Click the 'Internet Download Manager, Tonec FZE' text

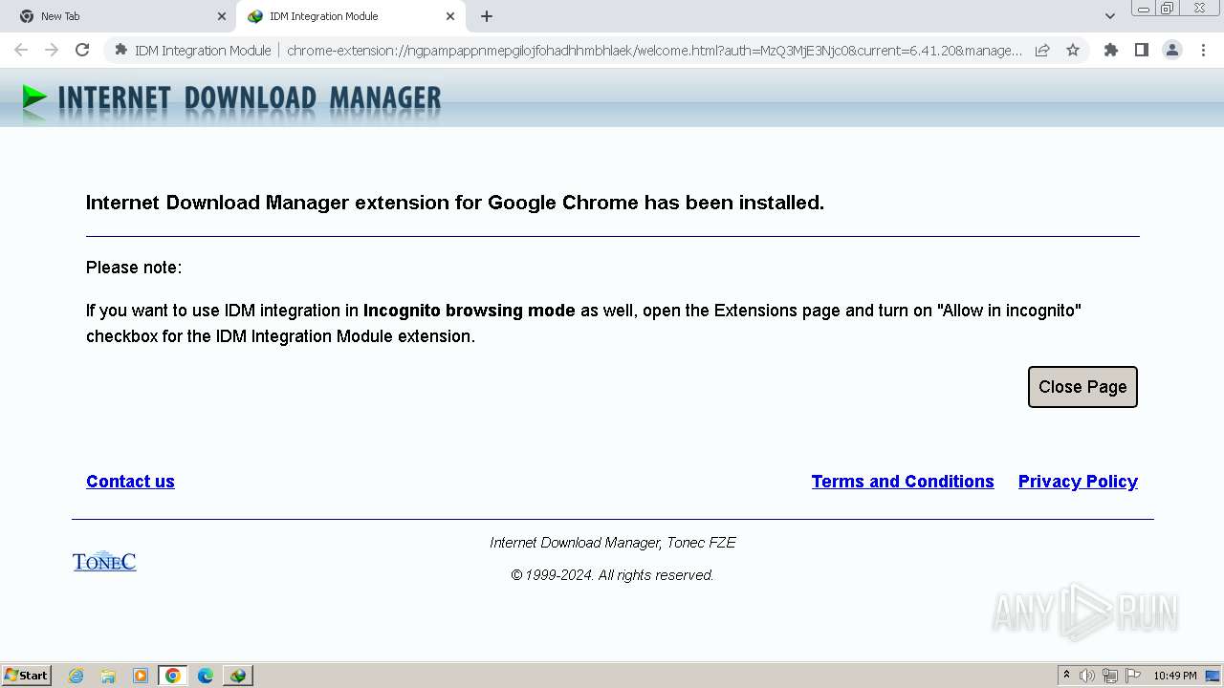[613, 543]
